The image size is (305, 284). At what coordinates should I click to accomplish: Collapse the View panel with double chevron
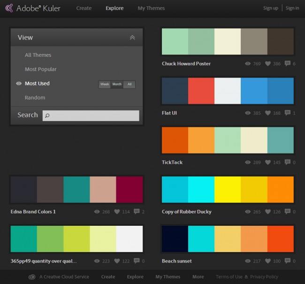point(132,38)
